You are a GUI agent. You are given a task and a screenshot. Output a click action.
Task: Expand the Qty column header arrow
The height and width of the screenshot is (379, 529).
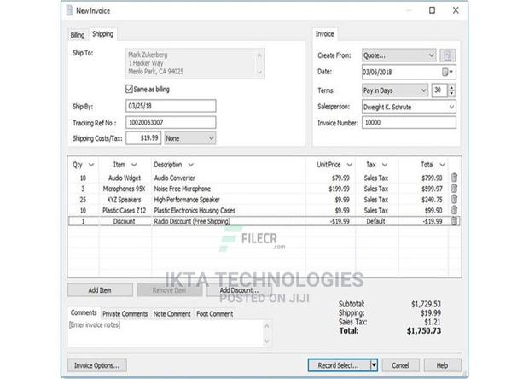click(91, 165)
